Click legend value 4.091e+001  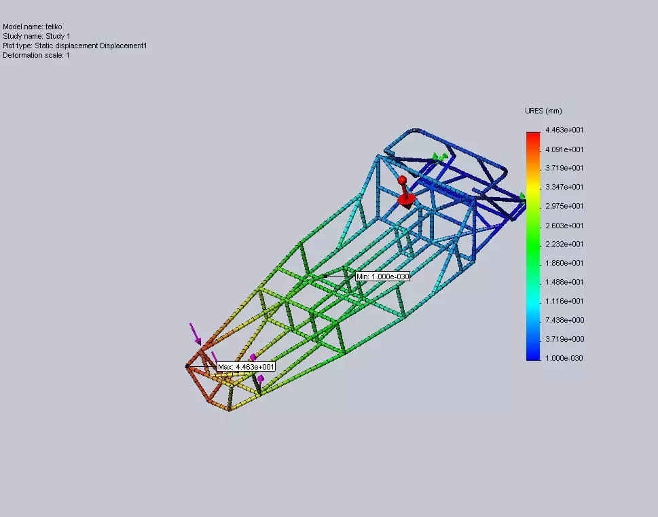(564, 149)
